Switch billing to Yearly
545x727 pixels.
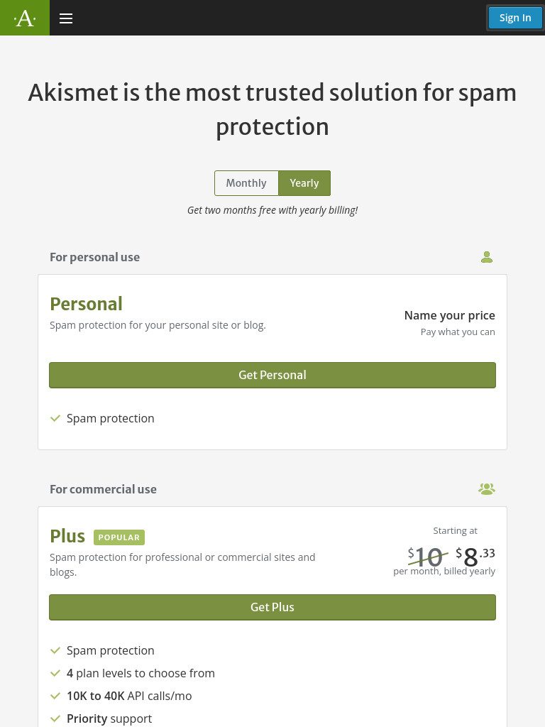(304, 183)
